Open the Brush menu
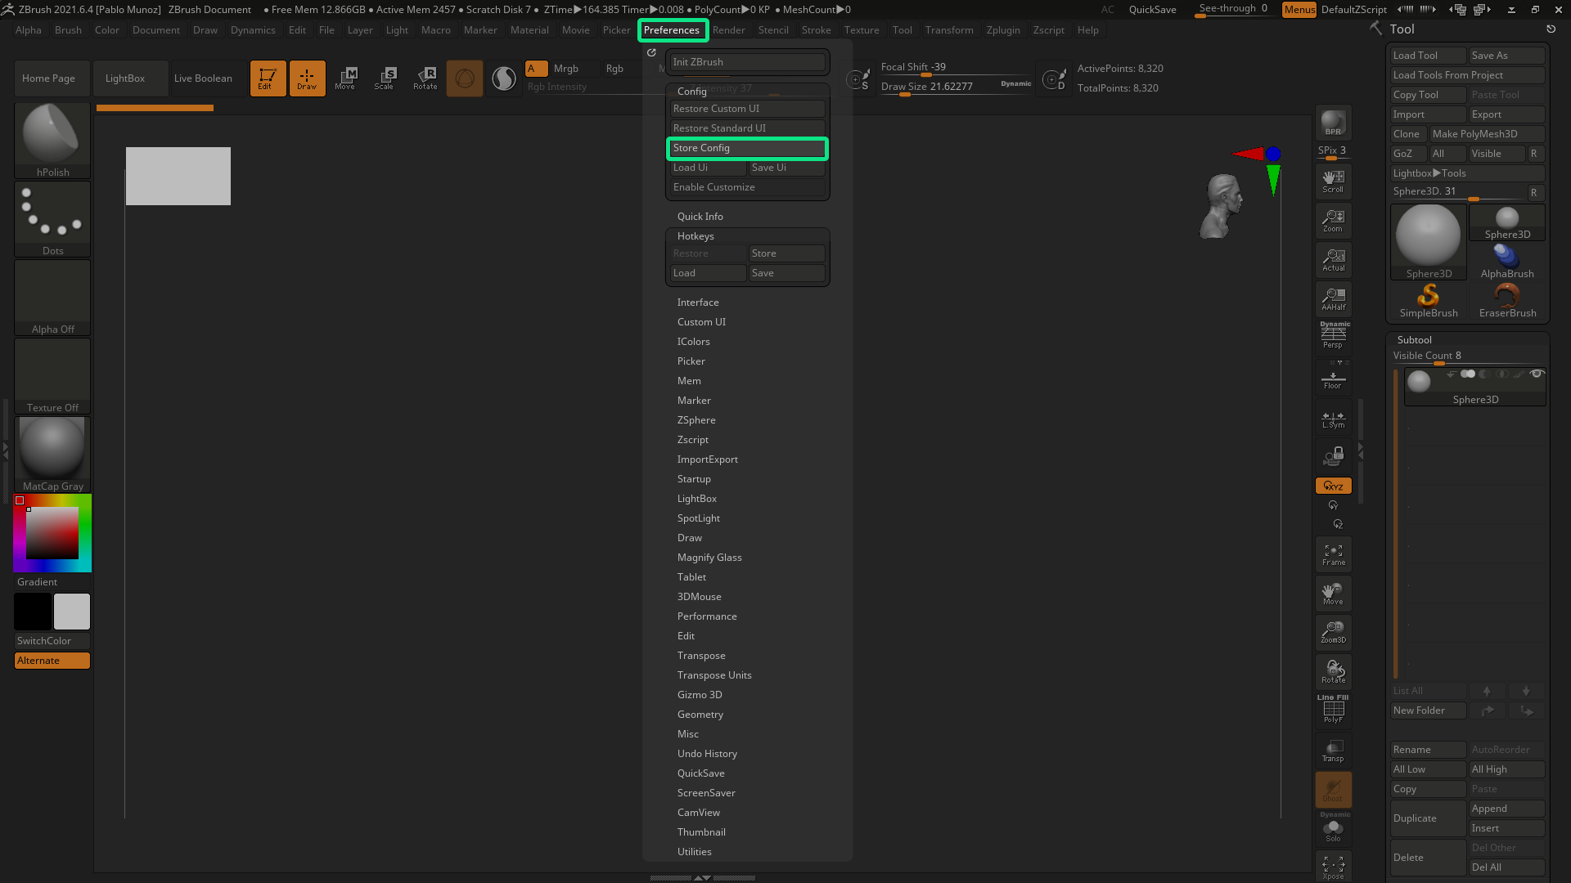Image resolution: width=1571 pixels, height=883 pixels. (x=68, y=30)
